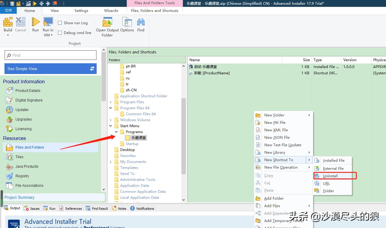Switch to the View ribbon tab

click(55, 10)
